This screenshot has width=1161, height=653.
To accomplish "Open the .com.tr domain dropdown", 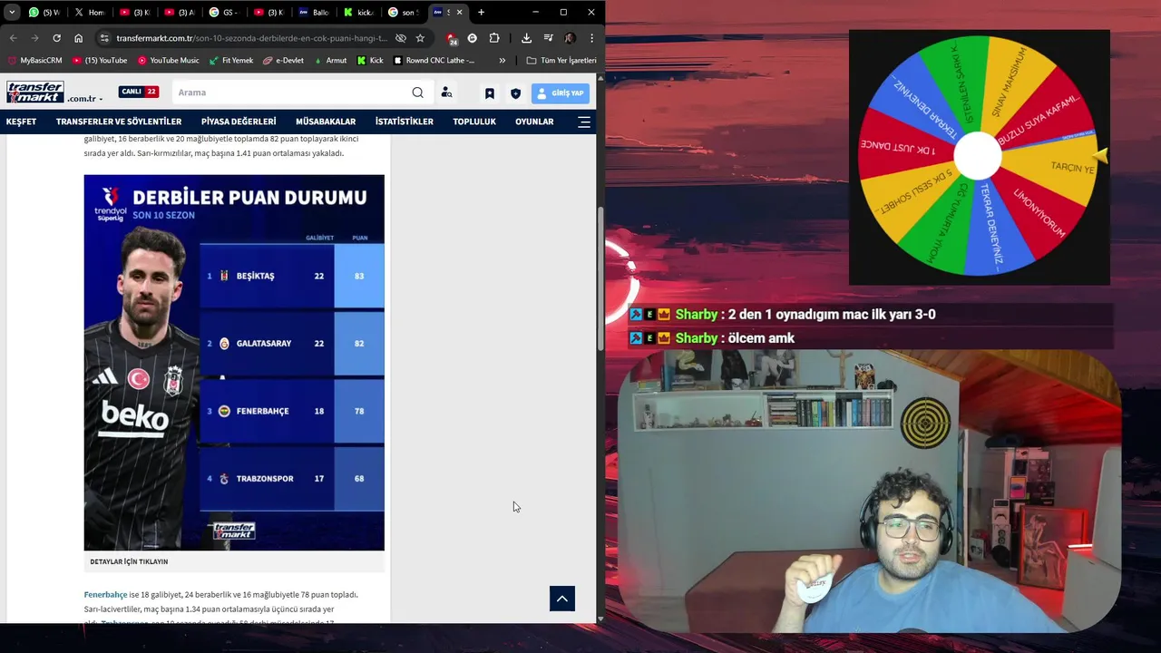I will (x=84, y=98).
